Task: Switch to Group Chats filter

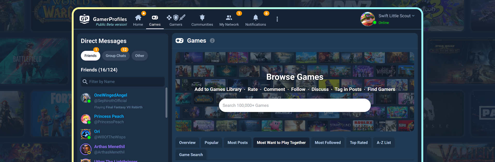Action: point(116,56)
